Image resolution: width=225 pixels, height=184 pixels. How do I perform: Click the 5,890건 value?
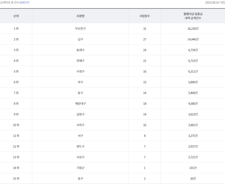(x=193, y=82)
